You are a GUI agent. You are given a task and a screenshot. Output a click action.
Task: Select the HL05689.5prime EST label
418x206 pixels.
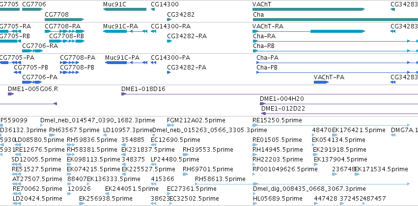pos(277,199)
